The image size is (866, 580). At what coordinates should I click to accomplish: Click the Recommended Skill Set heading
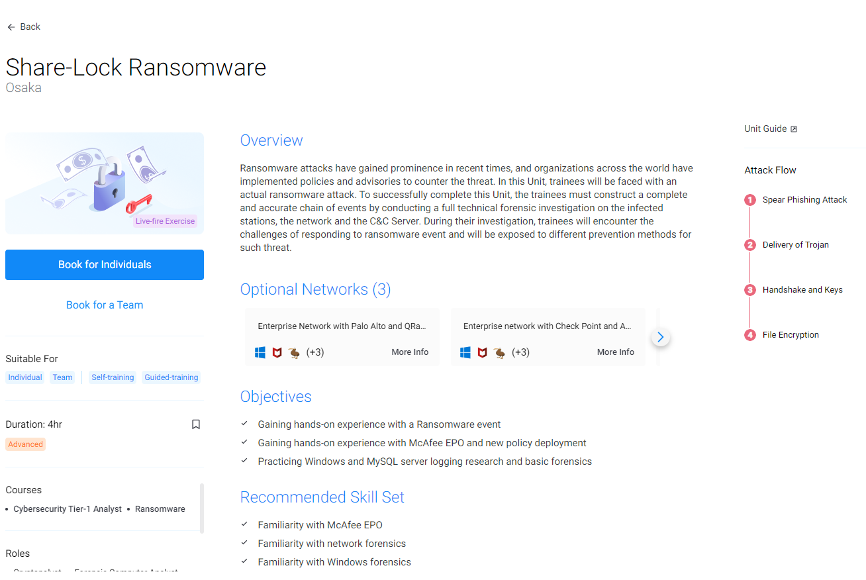pos(322,497)
